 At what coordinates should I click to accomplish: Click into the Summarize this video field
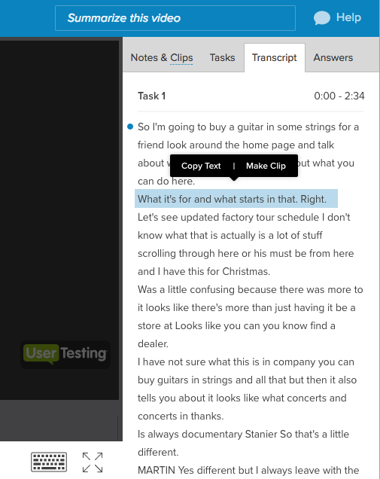point(175,18)
